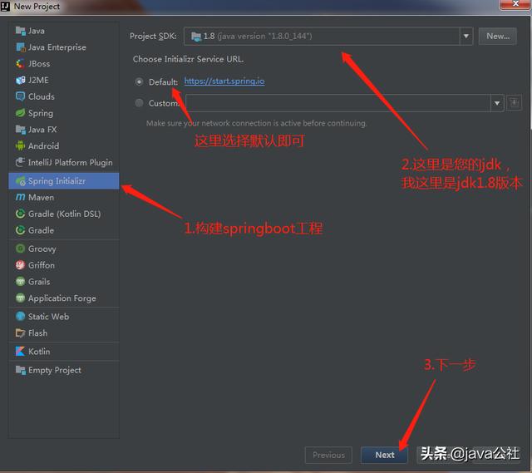
Task: Click the Application Forge icon
Action: 20,298
